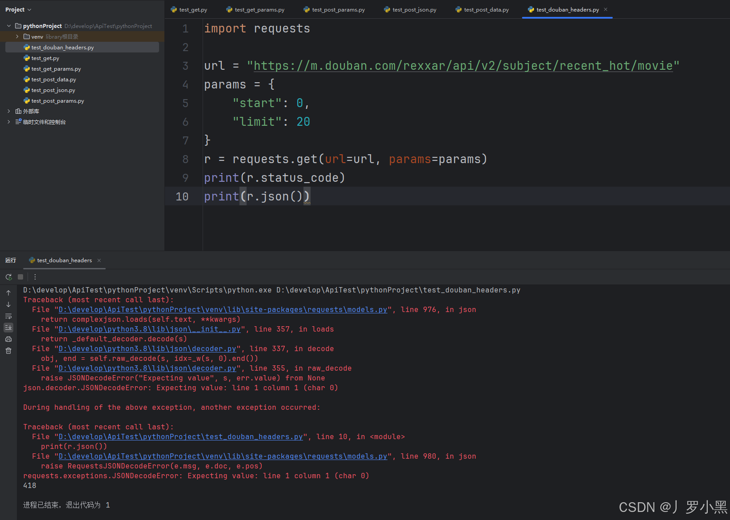Screen dimensions: 730x520
Task: Open requests\models.py line 980 link
Action: 223,456
